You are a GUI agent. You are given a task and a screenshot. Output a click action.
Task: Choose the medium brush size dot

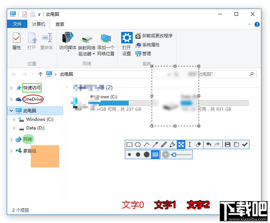(138, 155)
